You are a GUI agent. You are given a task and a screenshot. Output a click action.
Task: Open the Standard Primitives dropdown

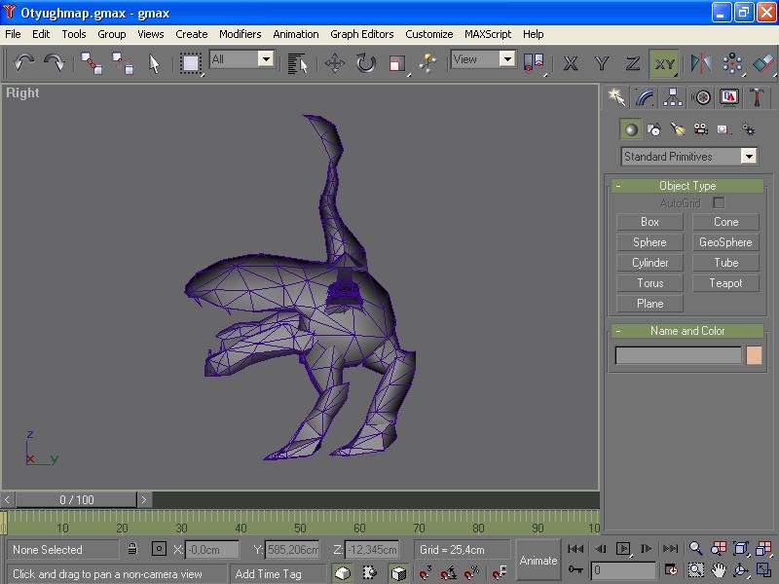[x=748, y=157]
